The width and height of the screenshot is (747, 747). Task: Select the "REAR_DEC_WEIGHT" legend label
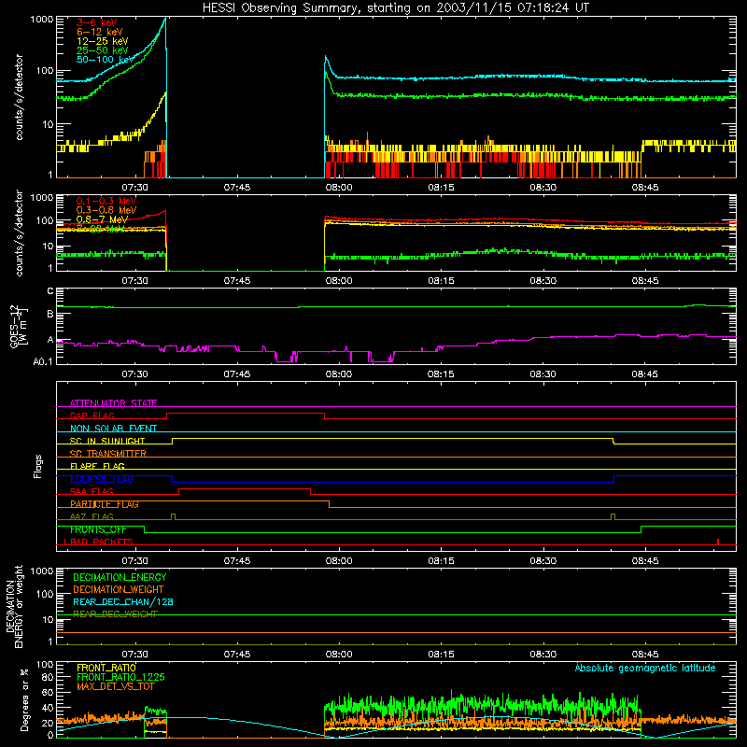115,614
